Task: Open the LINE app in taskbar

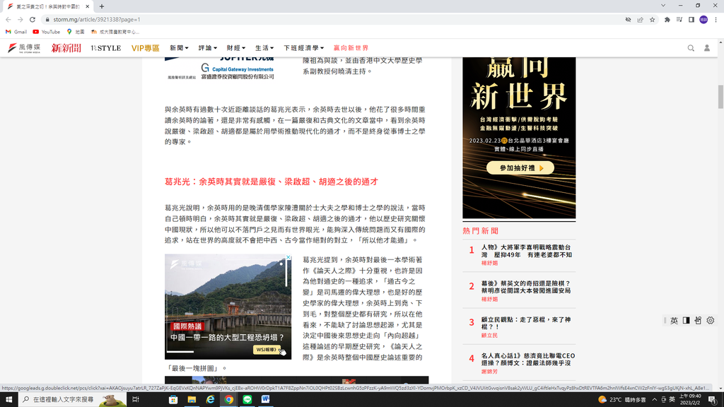Action: [x=247, y=399]
